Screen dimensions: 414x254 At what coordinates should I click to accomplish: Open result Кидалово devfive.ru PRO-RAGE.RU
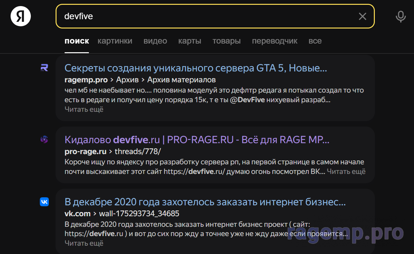coord(197,140)
